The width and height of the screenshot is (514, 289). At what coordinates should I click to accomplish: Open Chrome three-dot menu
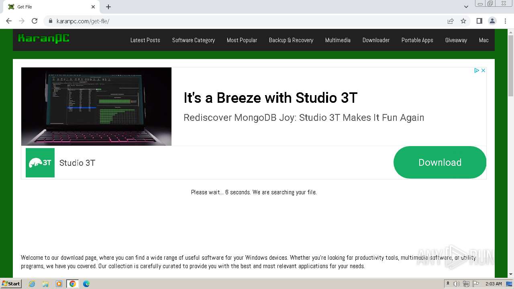[505, 21]
